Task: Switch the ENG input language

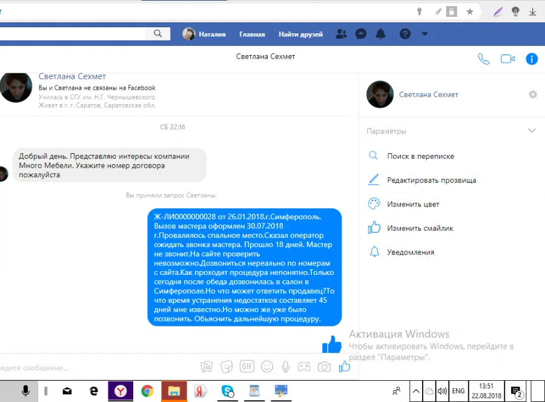Action: (458, 391)
